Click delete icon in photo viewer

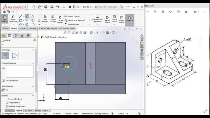pyautogui.click(x=163, y=12)
